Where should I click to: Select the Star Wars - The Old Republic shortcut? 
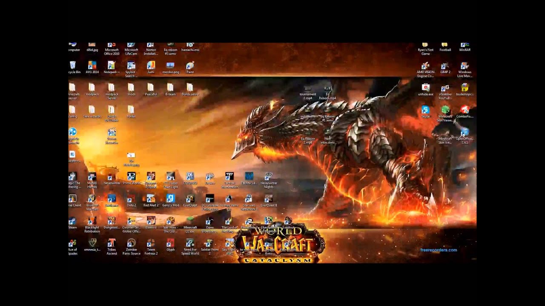pos(170,224)
